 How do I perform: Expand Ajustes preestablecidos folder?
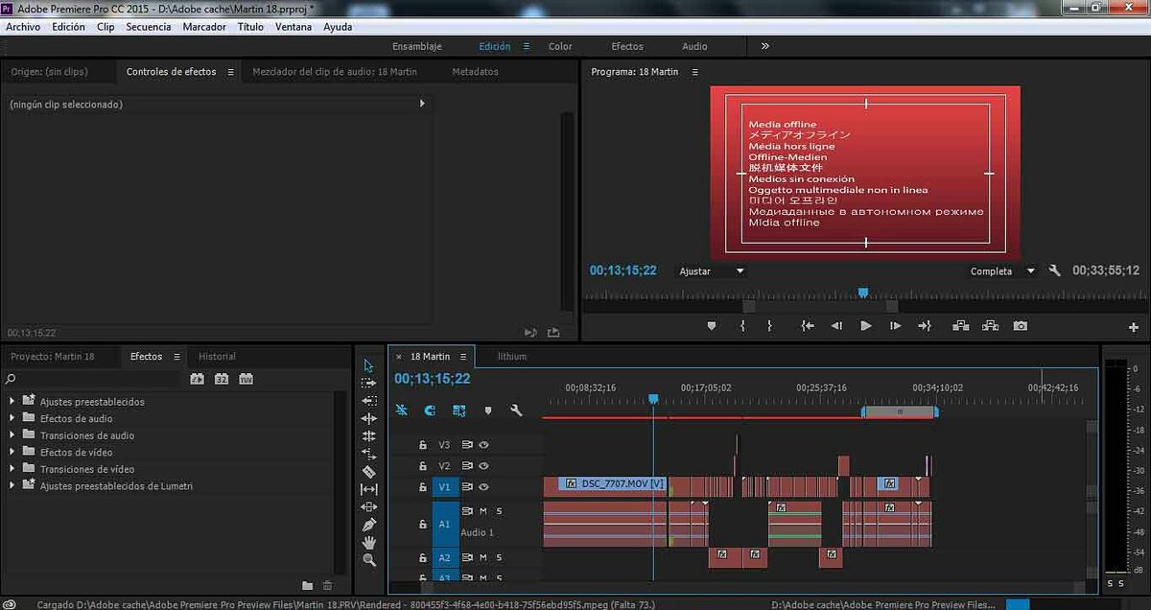pos(12,401)
